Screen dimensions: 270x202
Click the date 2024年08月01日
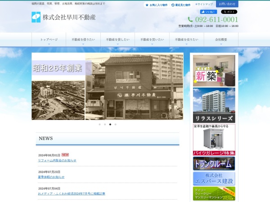pos(49,155)
